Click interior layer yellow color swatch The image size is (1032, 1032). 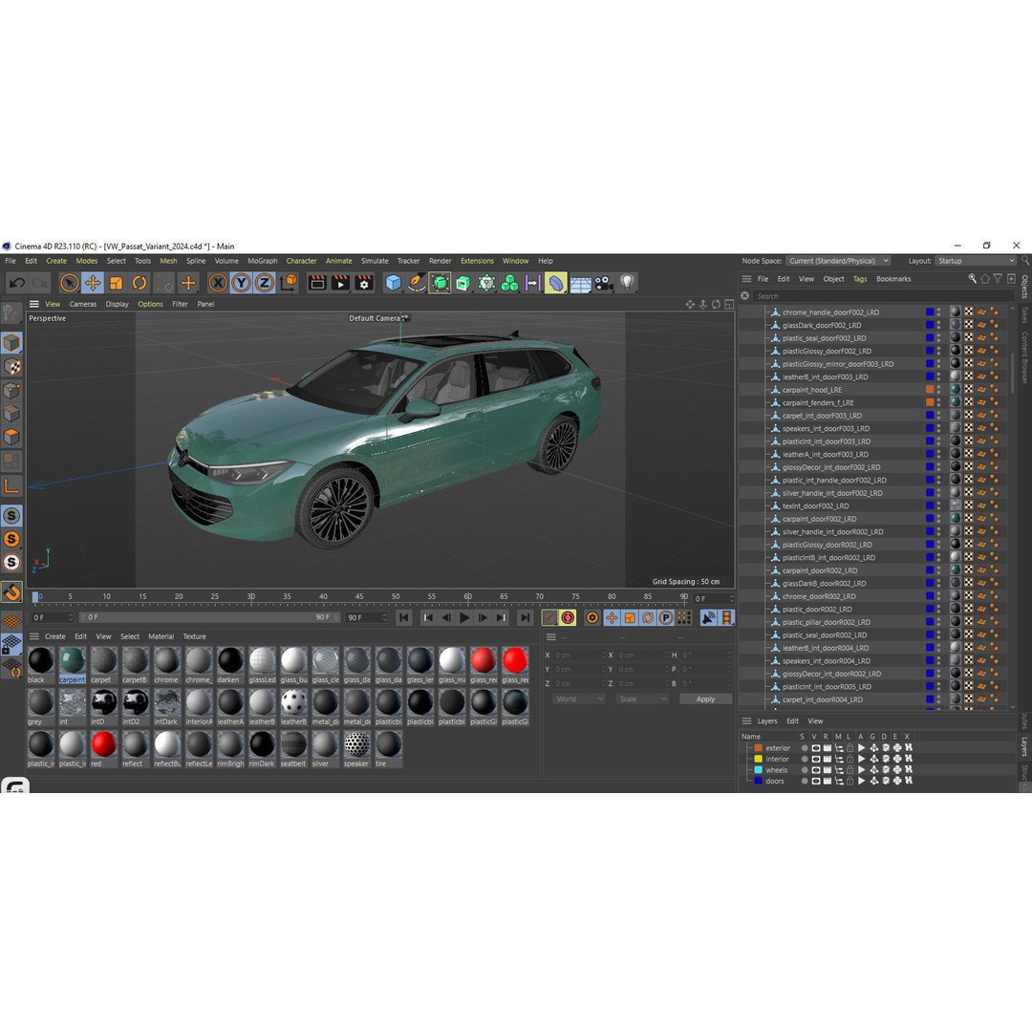[x=758, y=759]
